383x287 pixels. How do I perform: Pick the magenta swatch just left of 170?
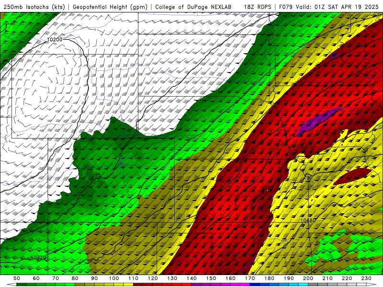pos(245,284)
